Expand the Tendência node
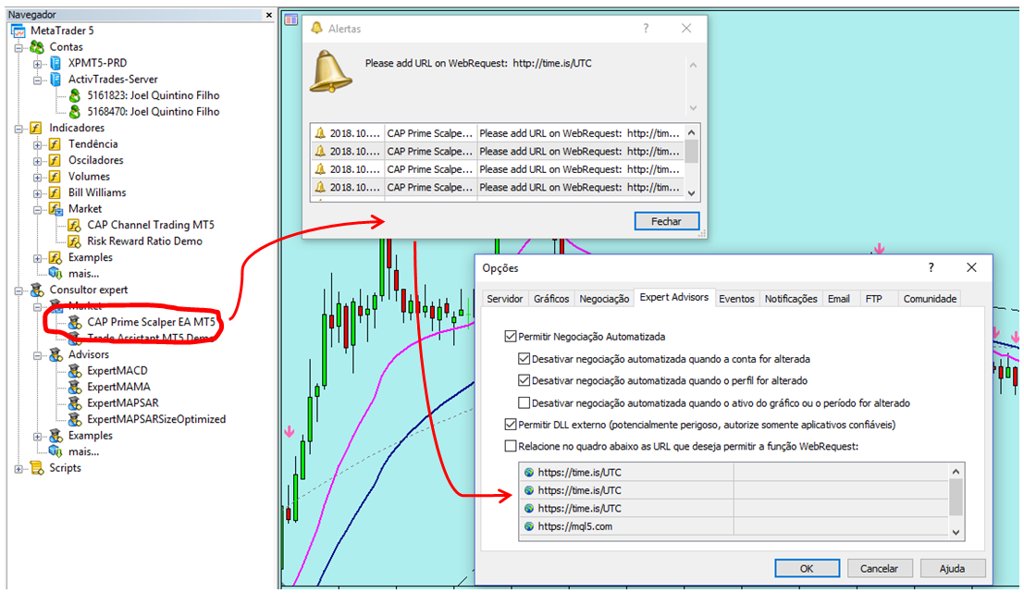 (38, 145)
